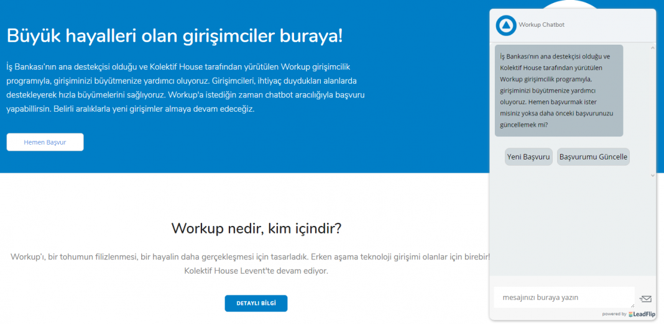
Task: Click the chatbot message input field
Action: click(564, 297)
